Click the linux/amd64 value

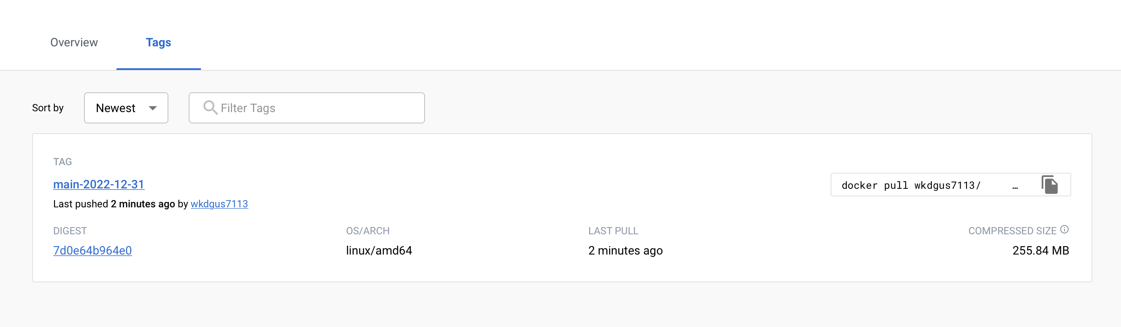tap(379, 251)
